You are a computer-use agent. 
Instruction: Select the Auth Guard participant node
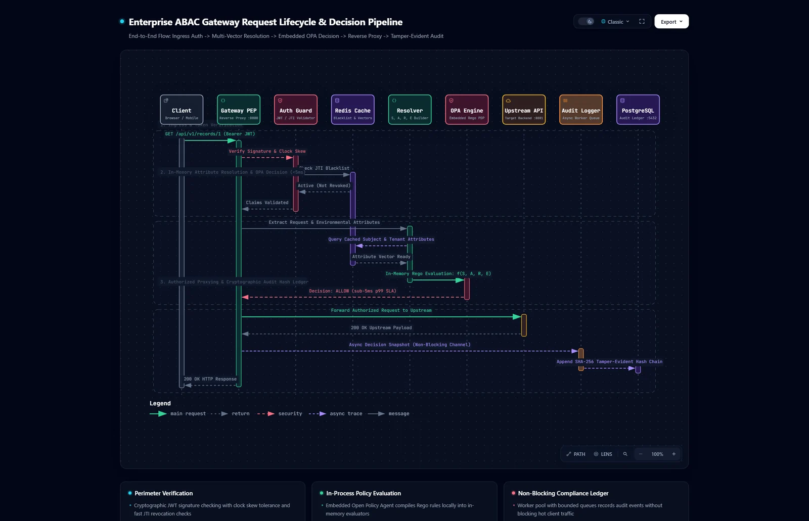[296, 109]
